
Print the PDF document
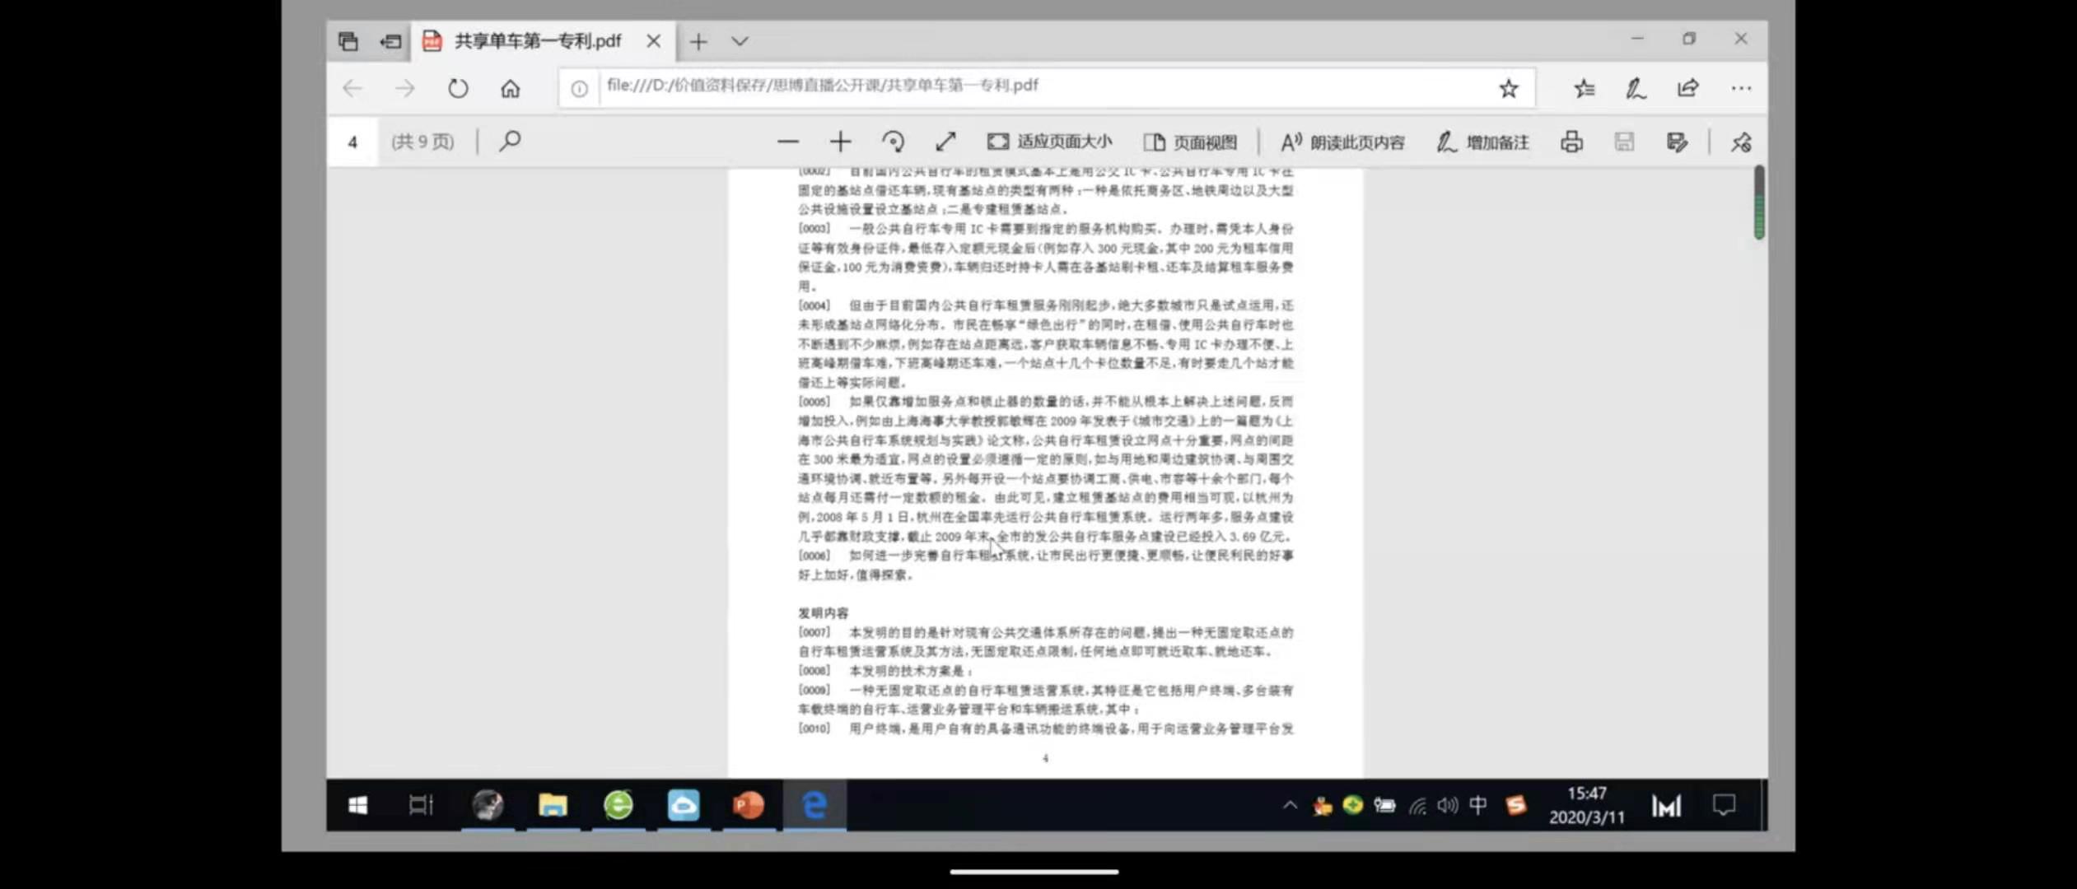(x=1571, y=142)
